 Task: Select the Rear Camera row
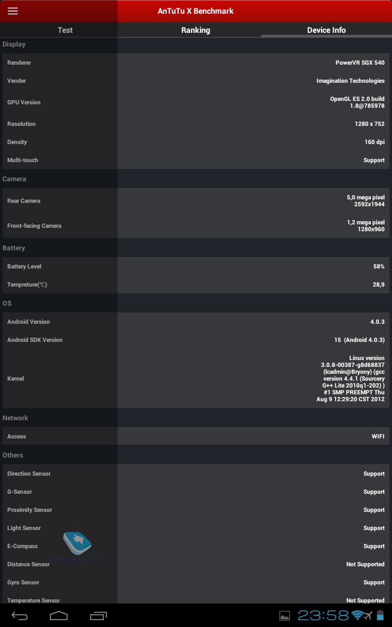tap(196, 201)
